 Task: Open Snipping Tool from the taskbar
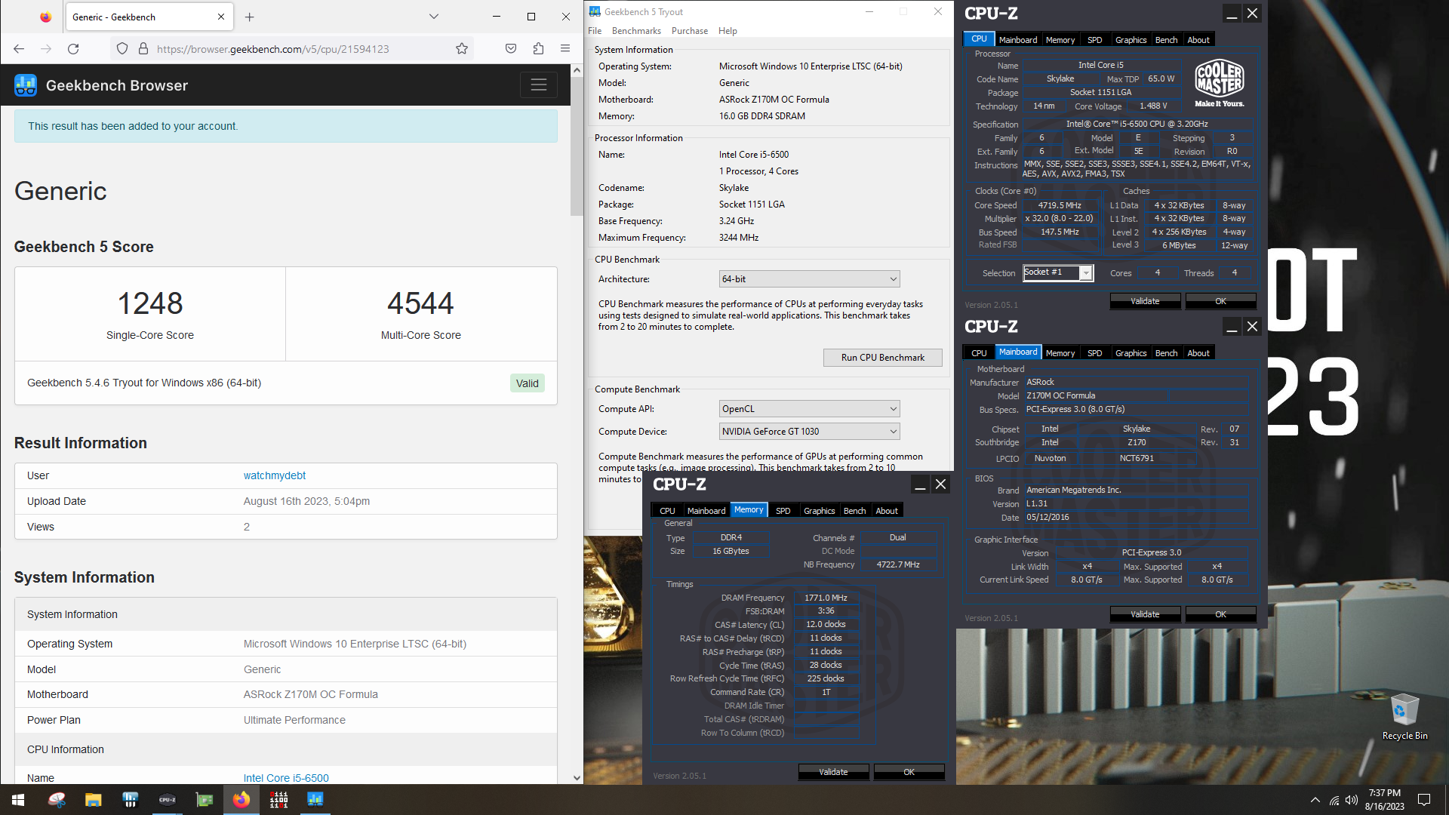[57, 800]
